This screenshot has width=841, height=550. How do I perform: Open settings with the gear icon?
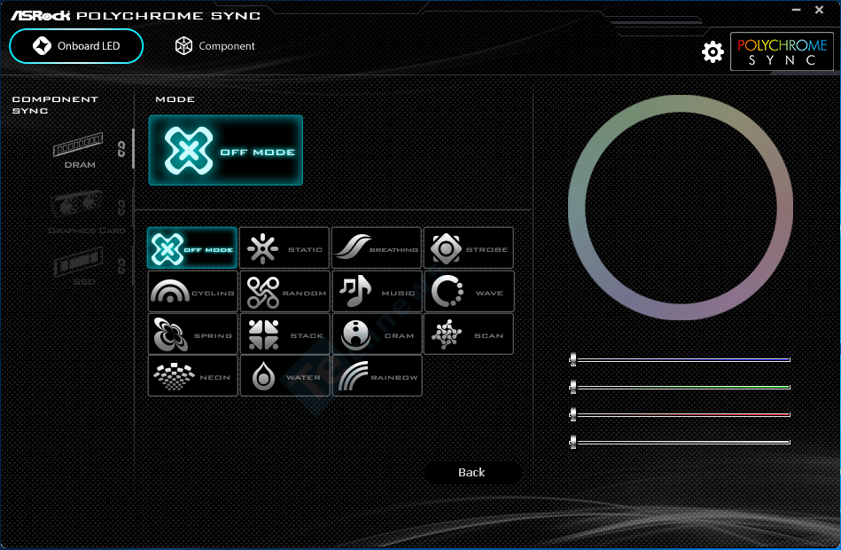click(x=713, y=52)
